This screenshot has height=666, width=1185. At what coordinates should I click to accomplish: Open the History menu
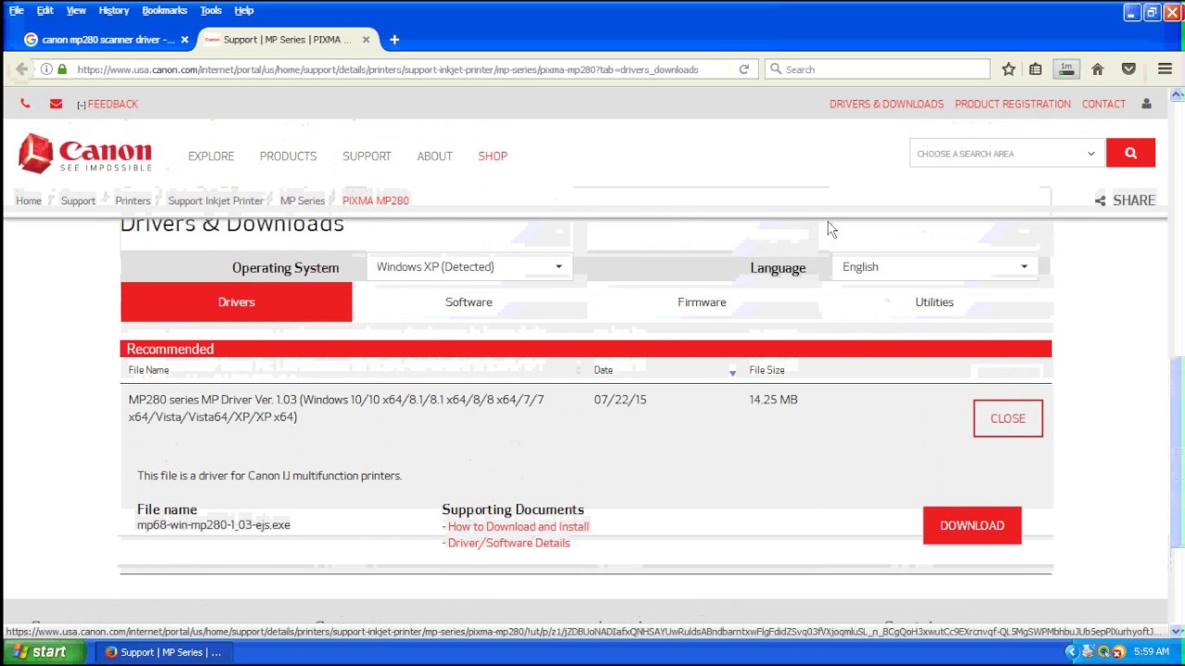coord(114,10)
